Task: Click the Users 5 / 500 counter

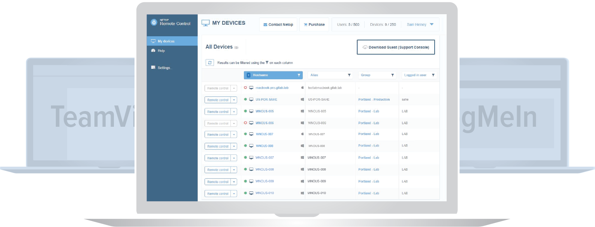Action: [348, 25]
